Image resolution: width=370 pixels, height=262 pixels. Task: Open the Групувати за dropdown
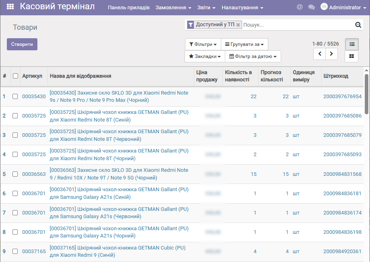click(245, 44)
